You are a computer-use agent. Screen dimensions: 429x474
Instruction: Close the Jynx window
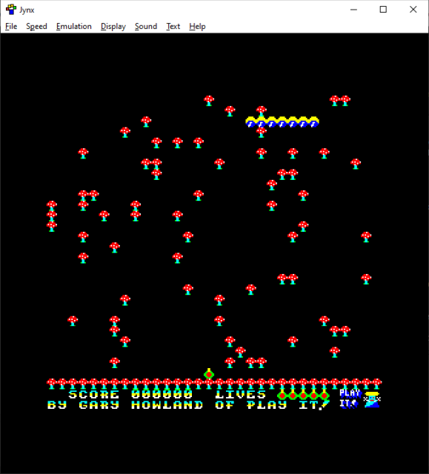coord(413,10)
